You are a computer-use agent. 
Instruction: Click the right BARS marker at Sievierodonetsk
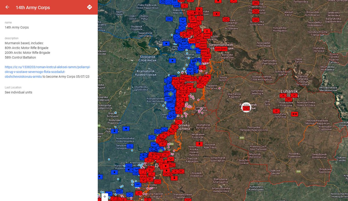click(x=224, y=49)
